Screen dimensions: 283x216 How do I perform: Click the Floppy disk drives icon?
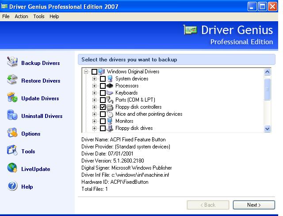(x=110, y=129)
